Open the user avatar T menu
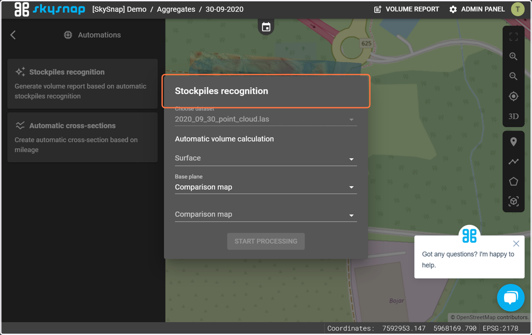Viewport: 532px width, 335px height. coord(518,9)
